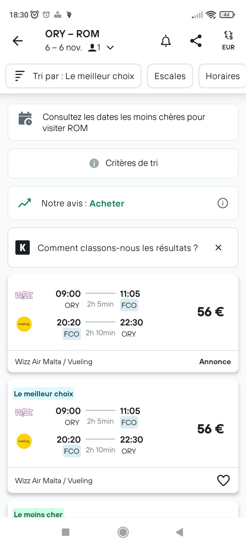View cheapest dates for visiting ROM
Viewport: 246px width, 547px height.
pos(124,122)
